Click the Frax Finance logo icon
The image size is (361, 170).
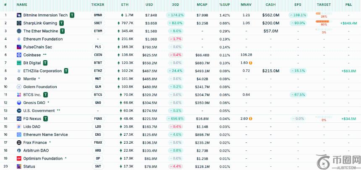point(19,142)
